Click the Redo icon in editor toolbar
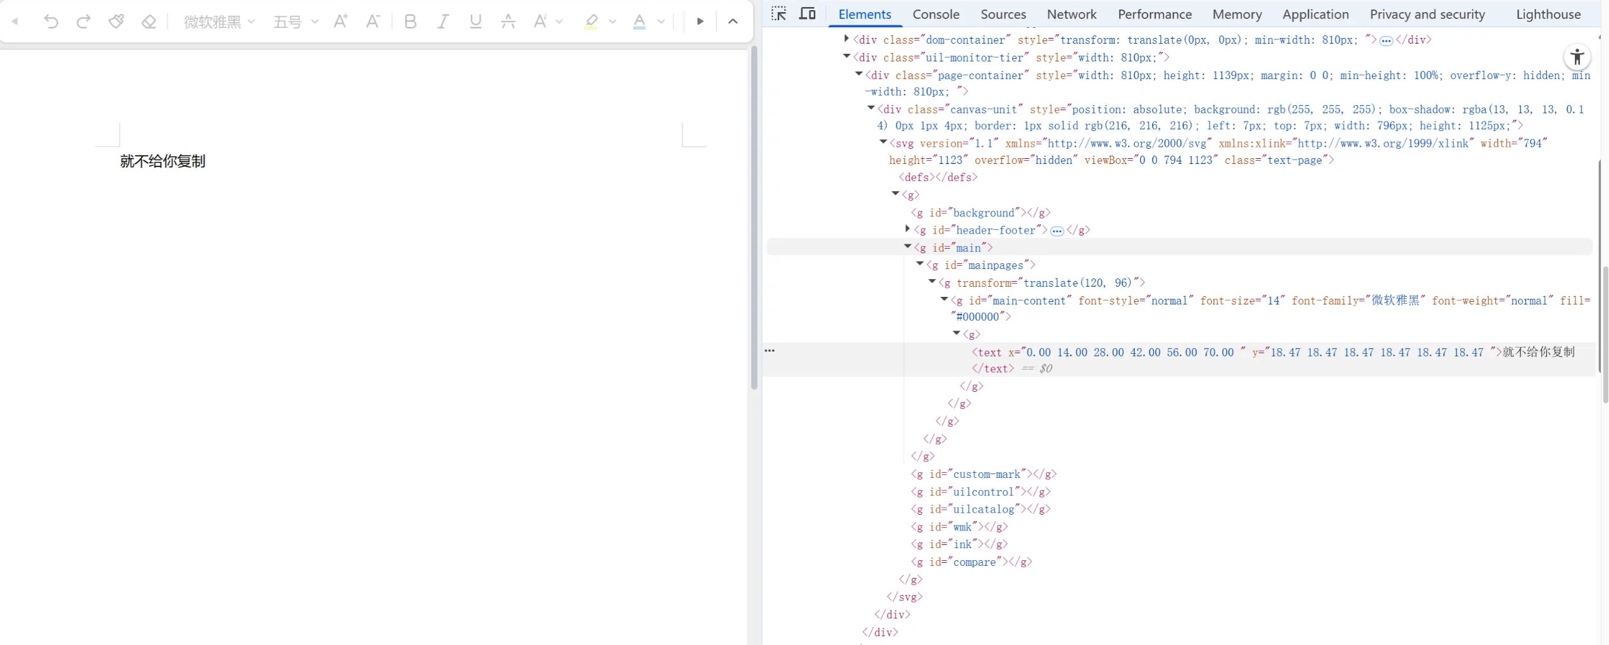The height and width of the screenshot is (645, 1609). pos(83,22)
